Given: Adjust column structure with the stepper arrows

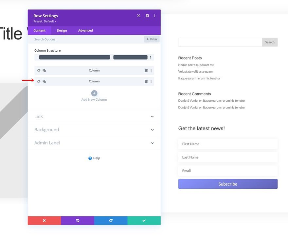Looking at the screenshot, I should pyautogui.click(x=150, y=57).
